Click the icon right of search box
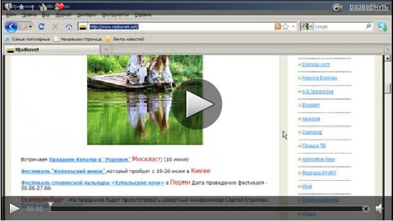This screenshot has width=393, height=221. [x=383, y=26]
